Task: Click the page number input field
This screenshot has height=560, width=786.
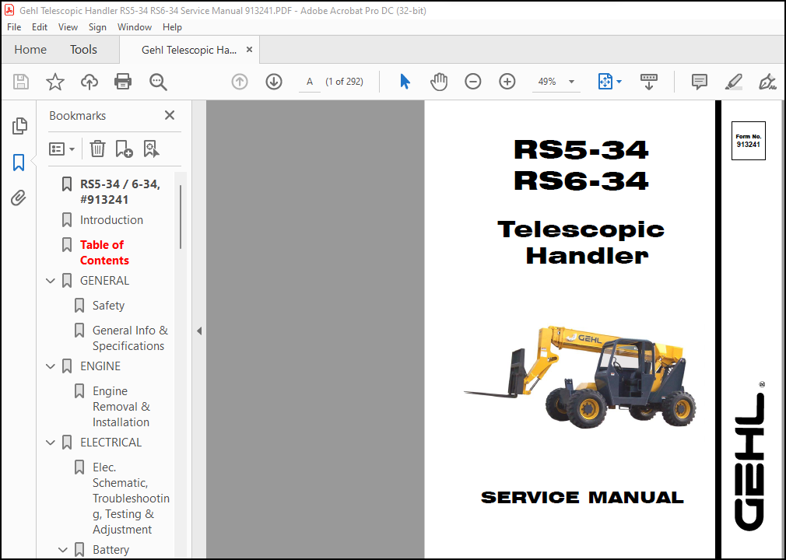Action: [310, 82]
